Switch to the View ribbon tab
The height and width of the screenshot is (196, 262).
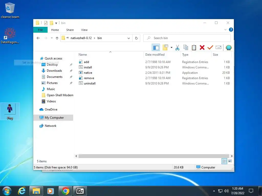point(84,30)
